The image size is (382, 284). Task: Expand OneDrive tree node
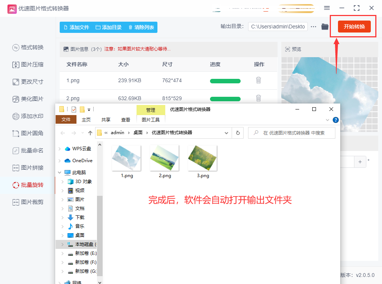(x=60, y=161)
